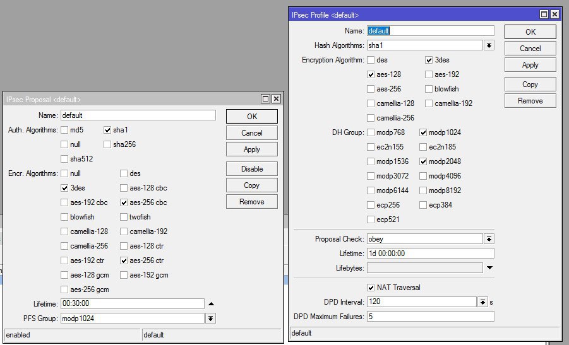Open the Proposal Check dropdown
This screenshot has height=345, width=569.
click(489, 239)
